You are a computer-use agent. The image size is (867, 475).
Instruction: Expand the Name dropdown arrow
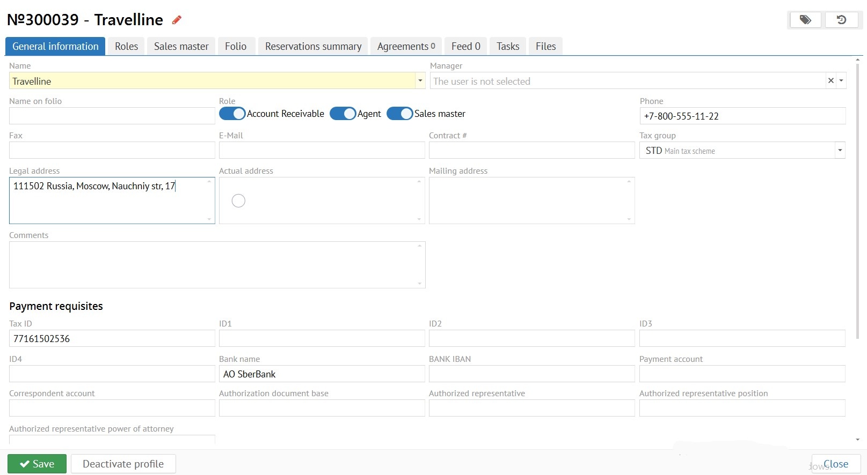[420, 80]
